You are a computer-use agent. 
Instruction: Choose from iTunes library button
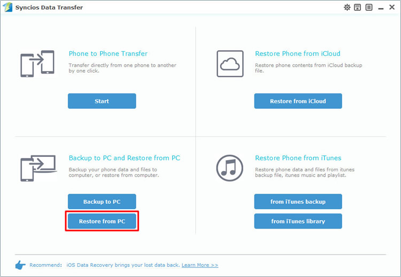[298, 221]
